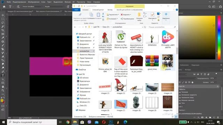The width and height of the screenshot is (223, 125).
Task: Select the Eyedropper tool in Photoshop
Action: (x=3, y=38)
